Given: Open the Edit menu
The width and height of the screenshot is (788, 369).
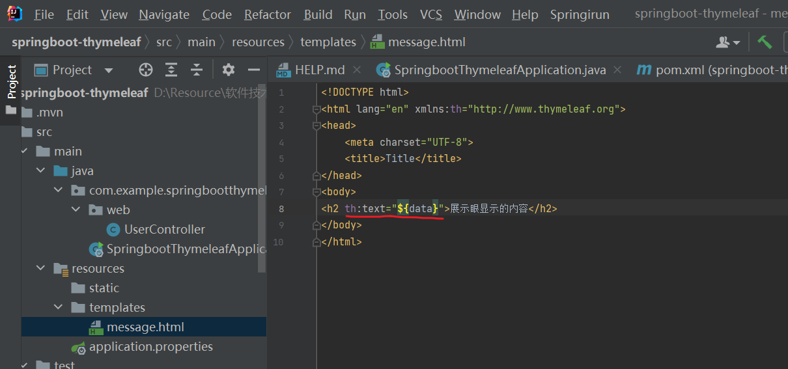Looking at the screenshot, I should pos(77,14).
